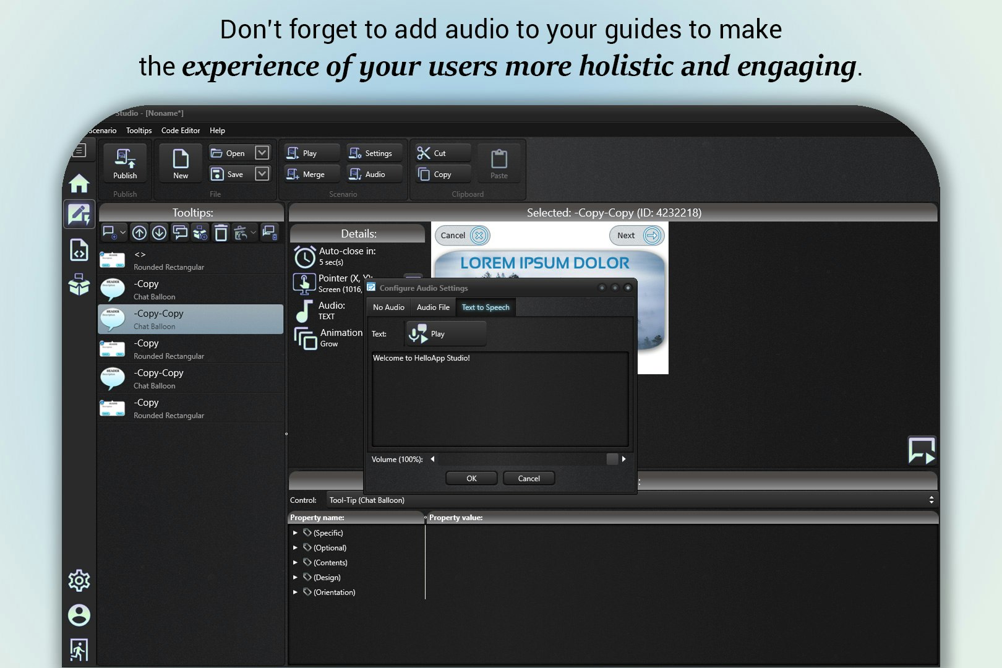Click Open in the File group
This screenshot has width=1002, height=668.
point(230,153)
